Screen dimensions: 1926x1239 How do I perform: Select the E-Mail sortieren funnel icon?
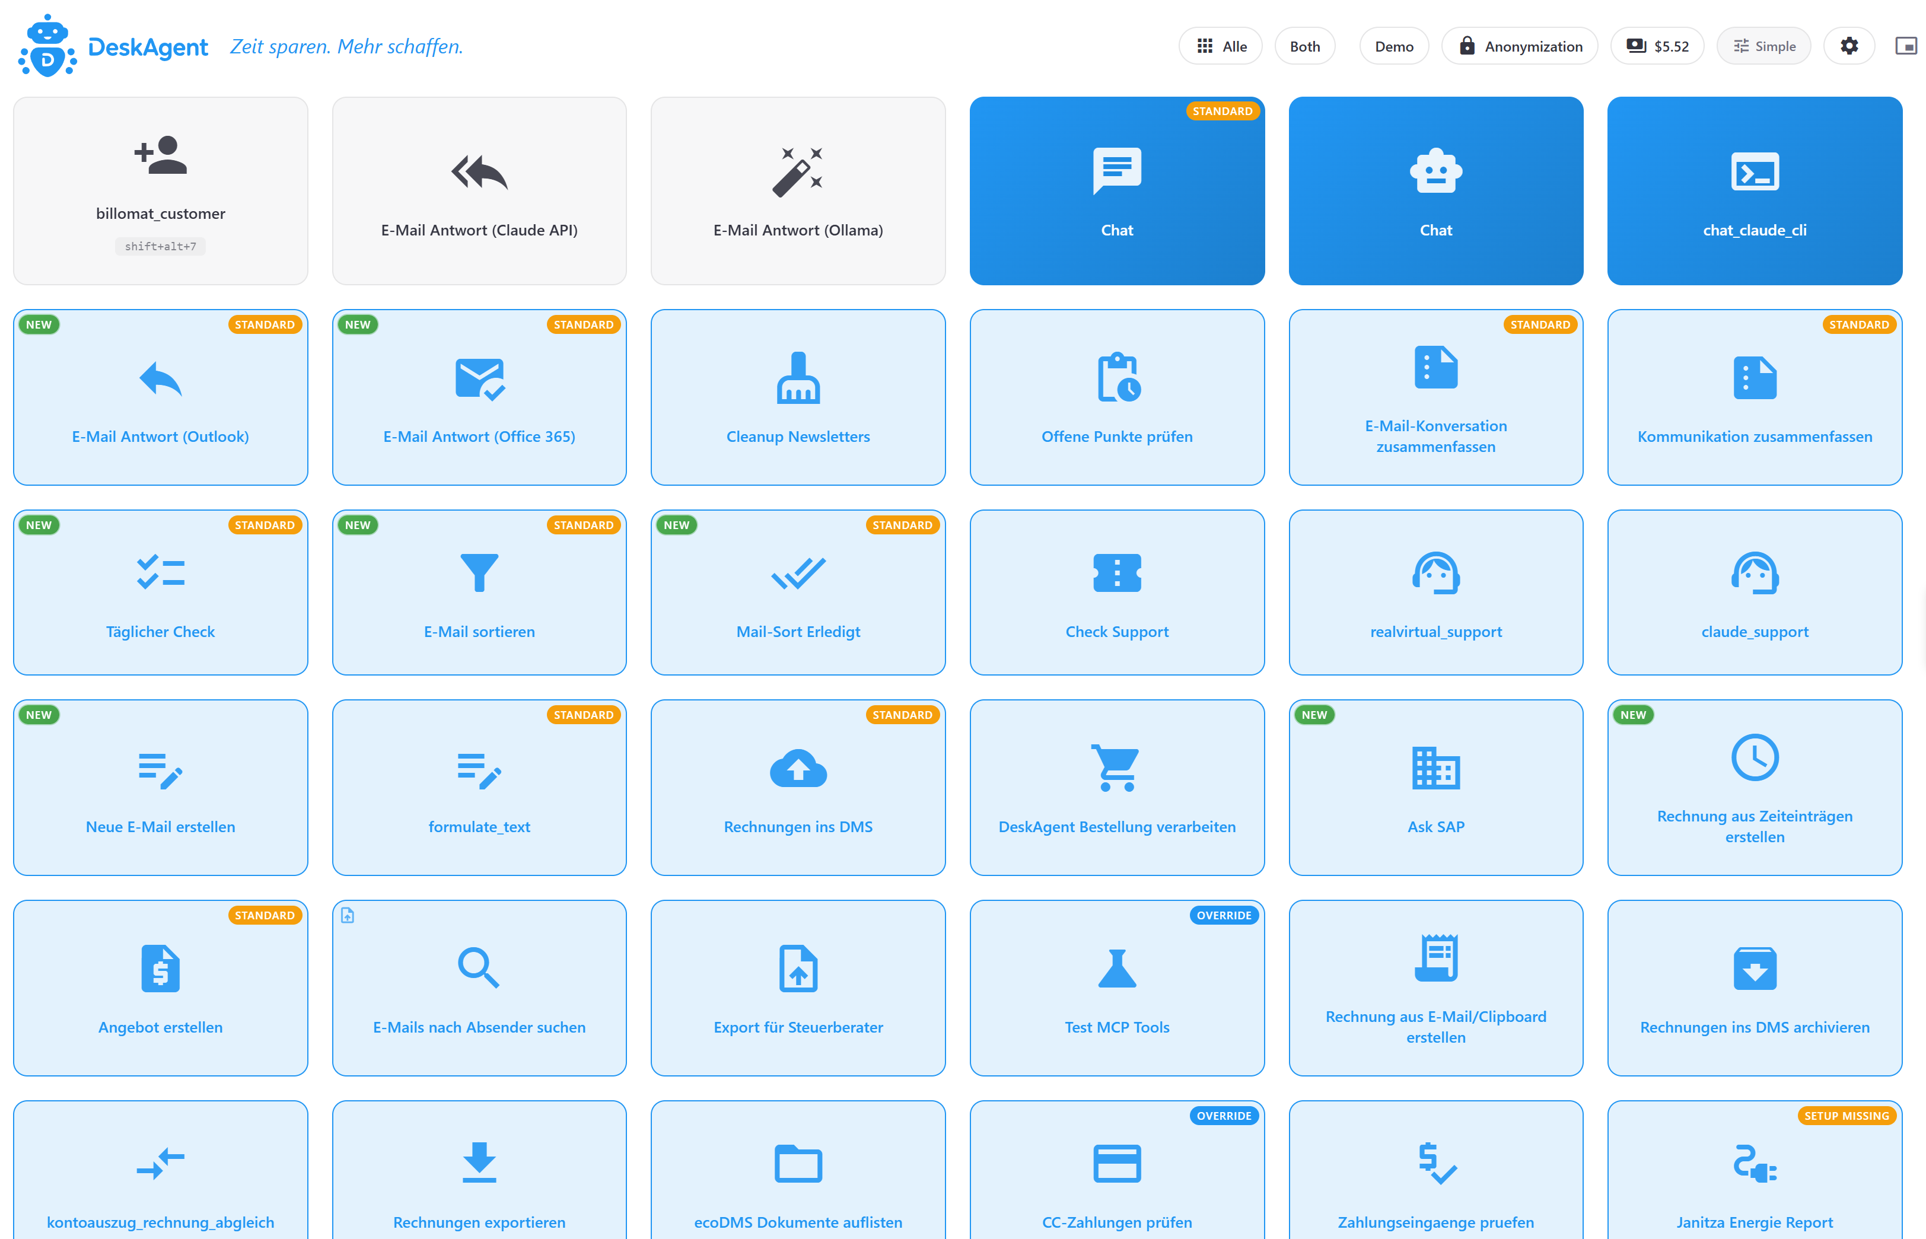[479, 573]
